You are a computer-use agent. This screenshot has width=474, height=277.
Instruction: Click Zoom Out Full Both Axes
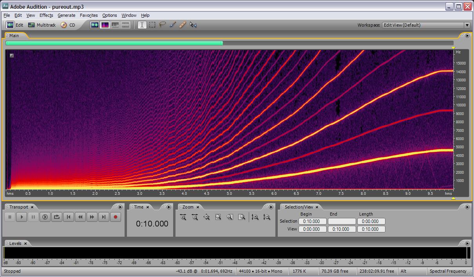(x=206, y=217)
